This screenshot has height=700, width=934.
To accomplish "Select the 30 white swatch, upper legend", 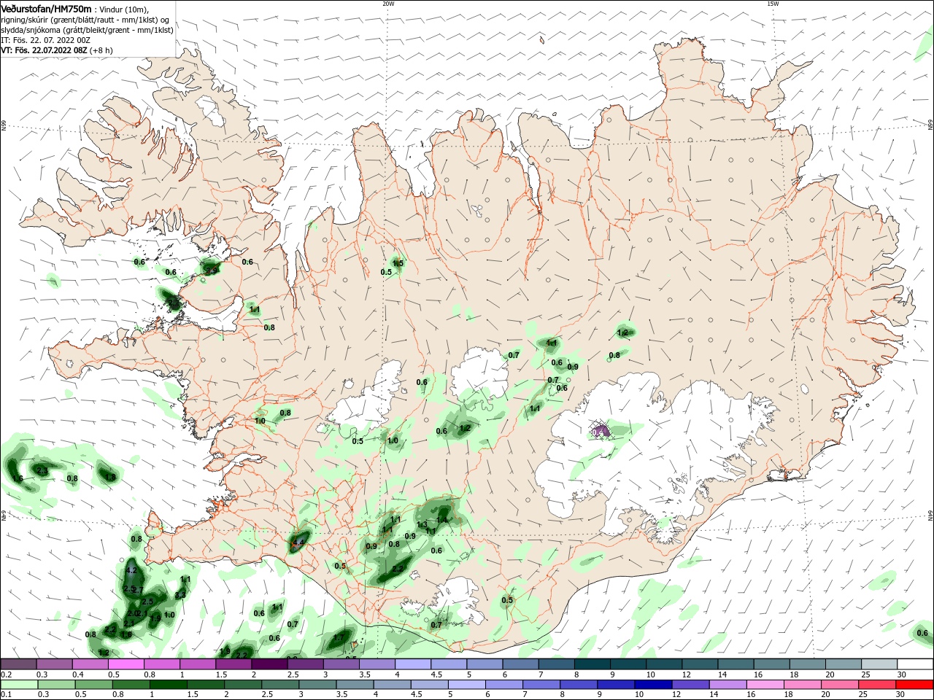I will tap(914, 664).
